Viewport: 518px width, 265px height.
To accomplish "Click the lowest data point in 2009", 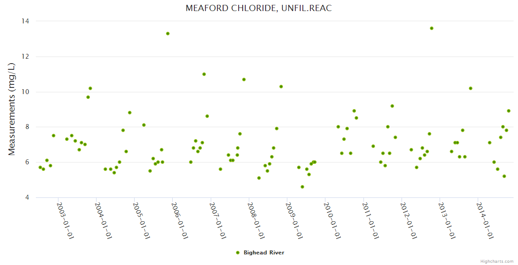I will (x=302, y=187).
